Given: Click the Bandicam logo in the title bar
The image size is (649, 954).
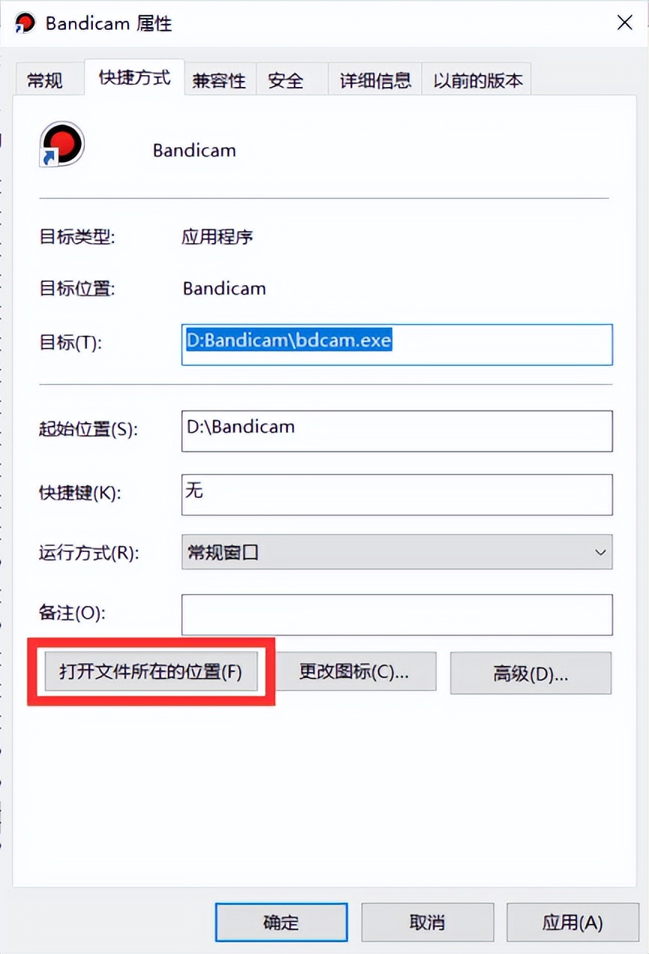Looking at the screenshot, I should pos(23,22).
